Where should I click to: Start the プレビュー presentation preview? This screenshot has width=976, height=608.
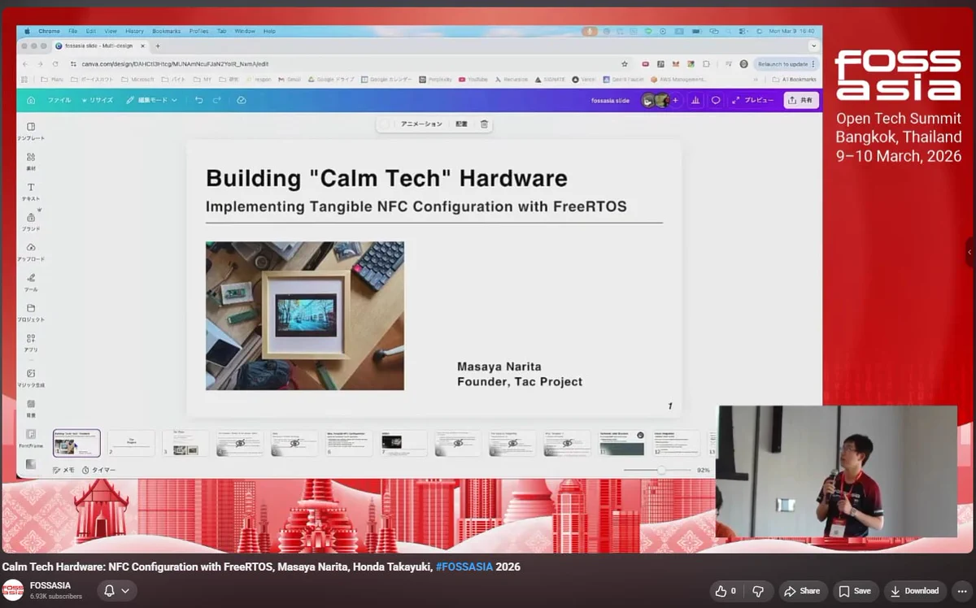753,100
